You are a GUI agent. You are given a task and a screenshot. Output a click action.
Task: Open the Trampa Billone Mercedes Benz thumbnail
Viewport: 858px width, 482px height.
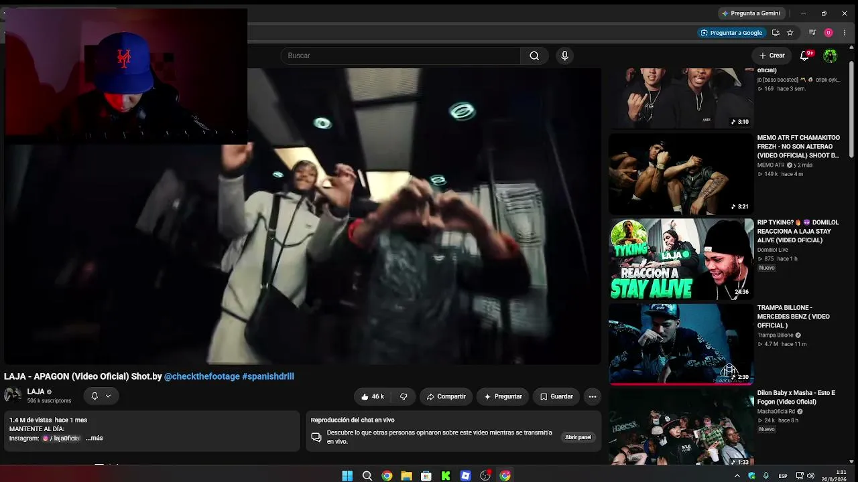pyautogui.click(x=681, y=344)
